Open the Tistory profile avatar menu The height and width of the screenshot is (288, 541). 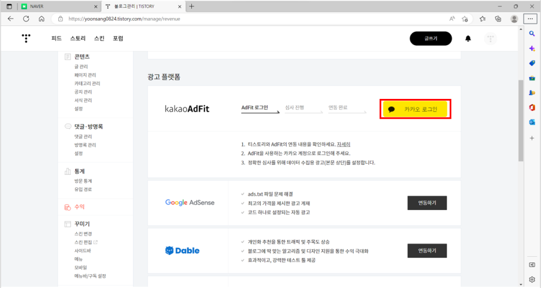pyautogui.click(x=490, y=38)
